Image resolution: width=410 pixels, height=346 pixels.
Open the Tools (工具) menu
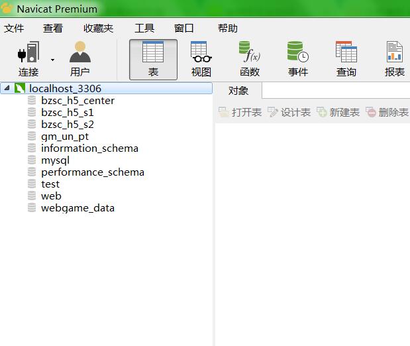(x=144, y=28)
